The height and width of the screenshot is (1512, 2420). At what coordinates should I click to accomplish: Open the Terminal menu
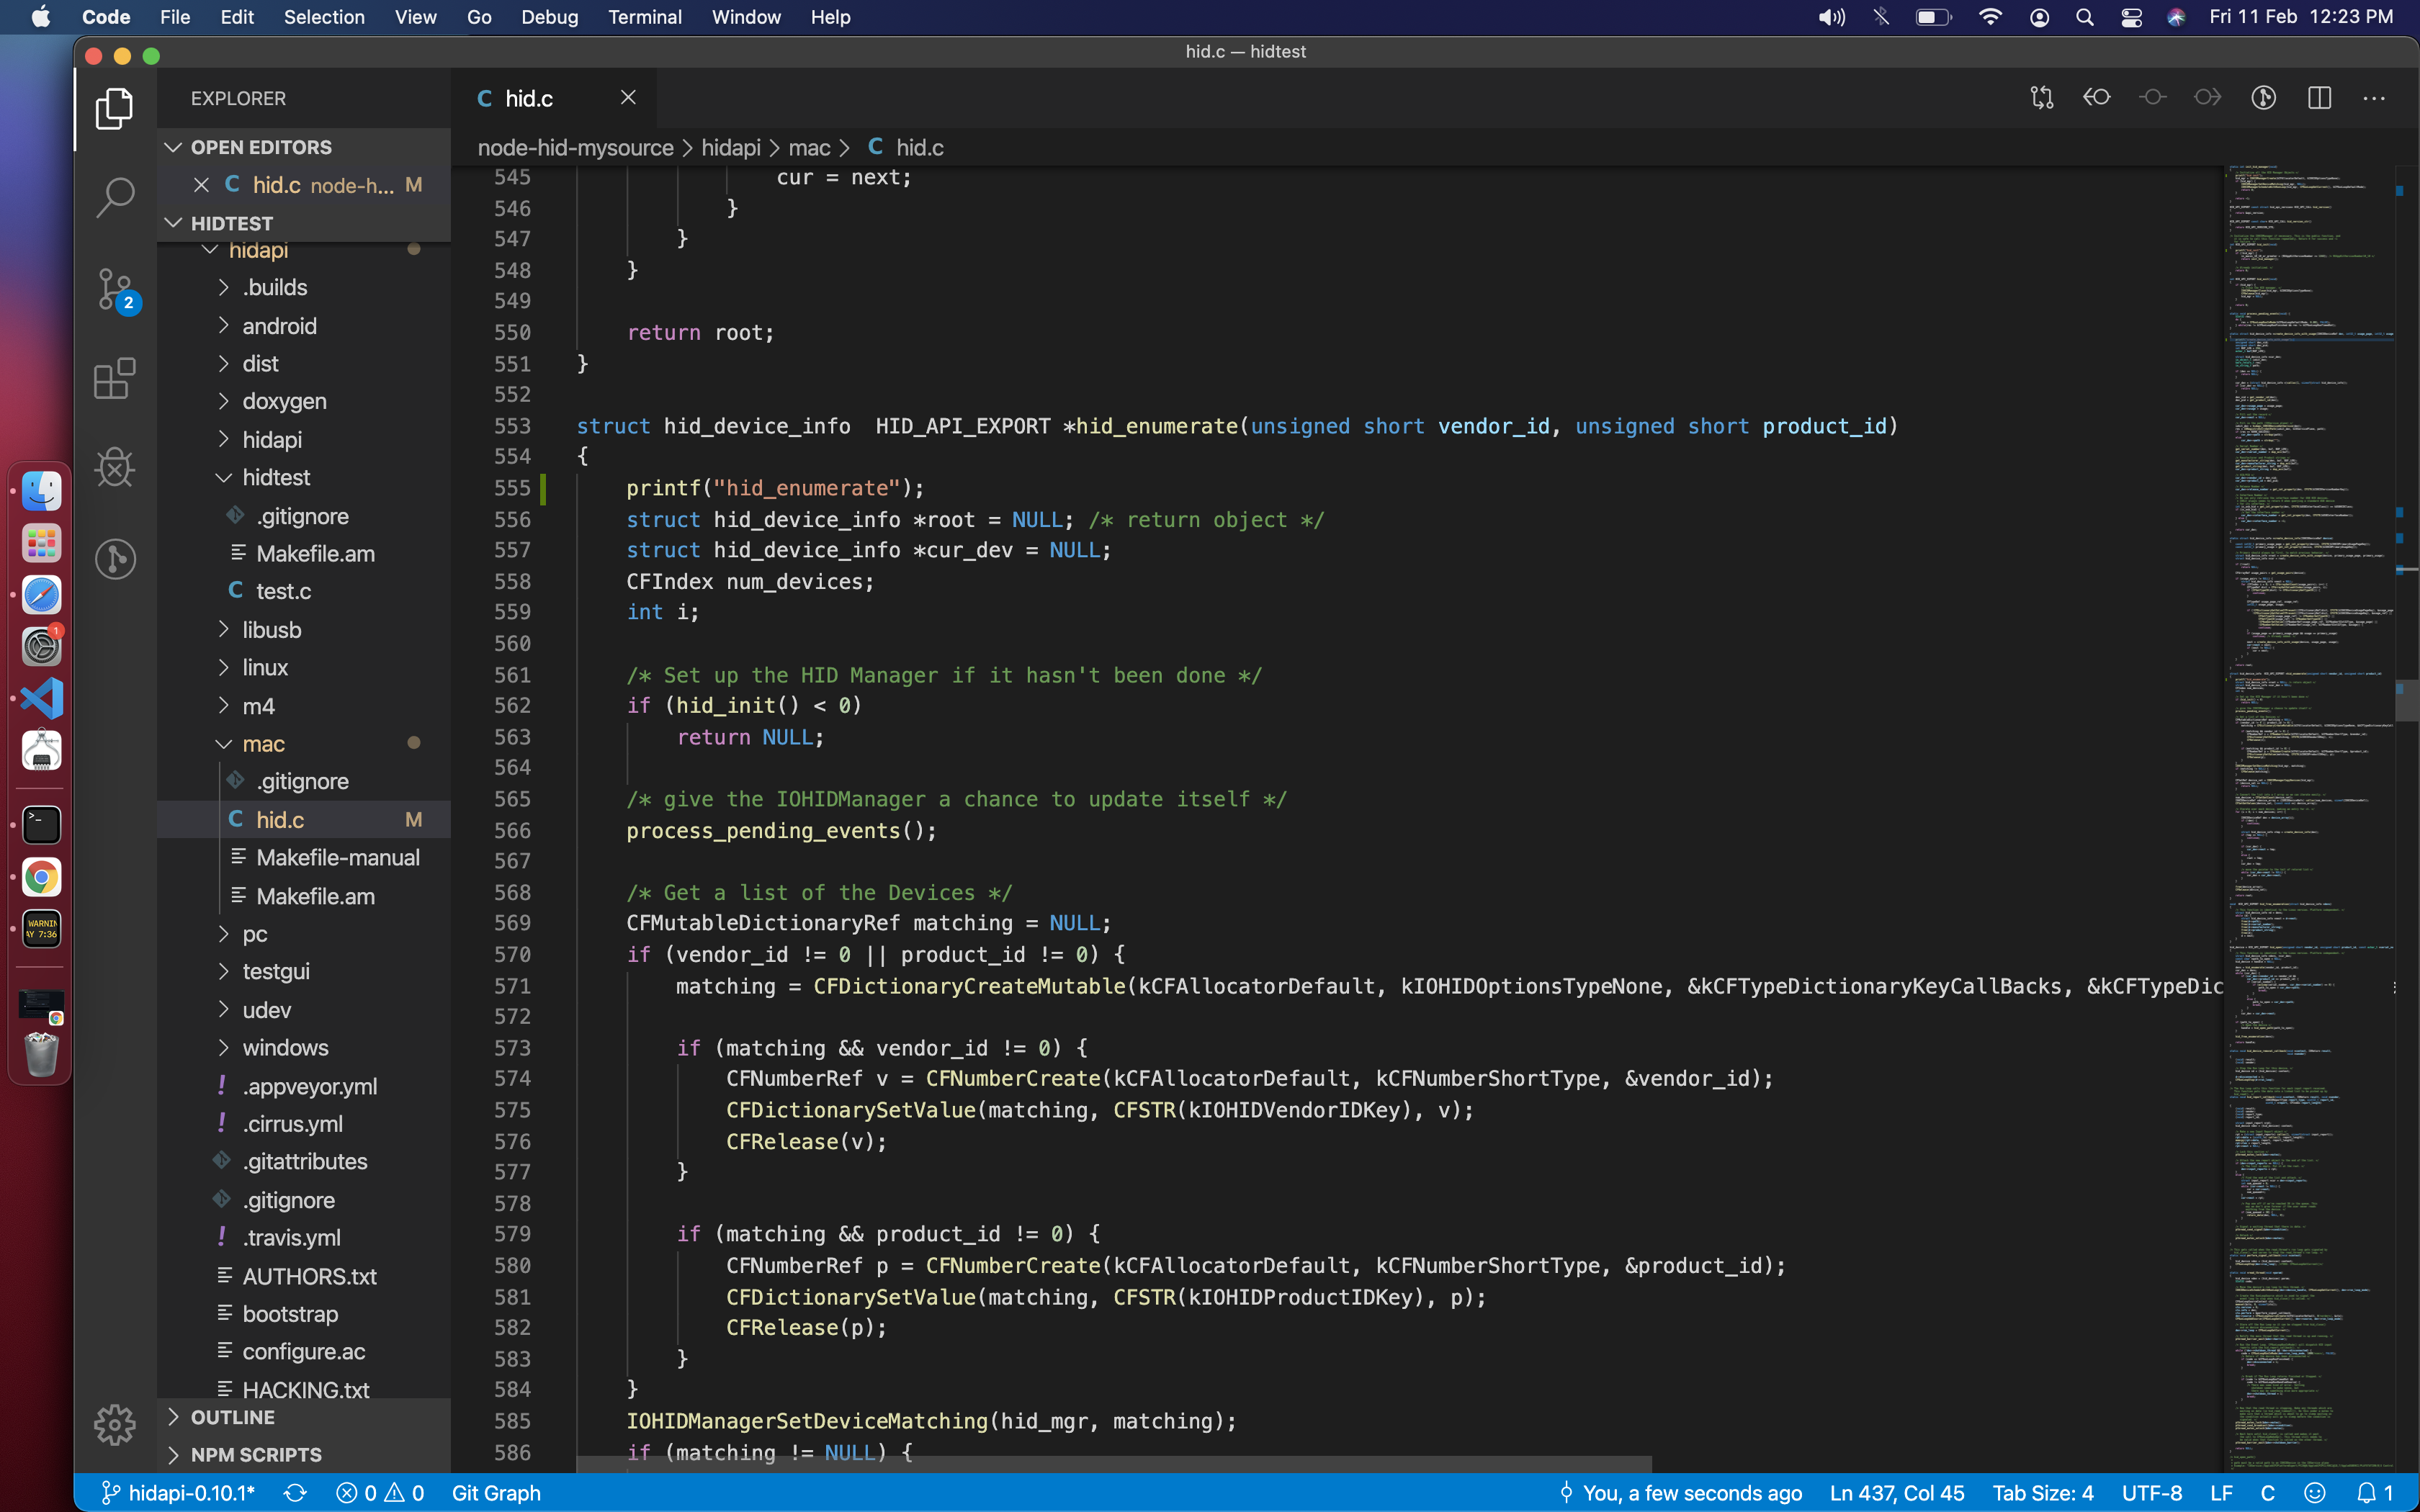(644, 17)
